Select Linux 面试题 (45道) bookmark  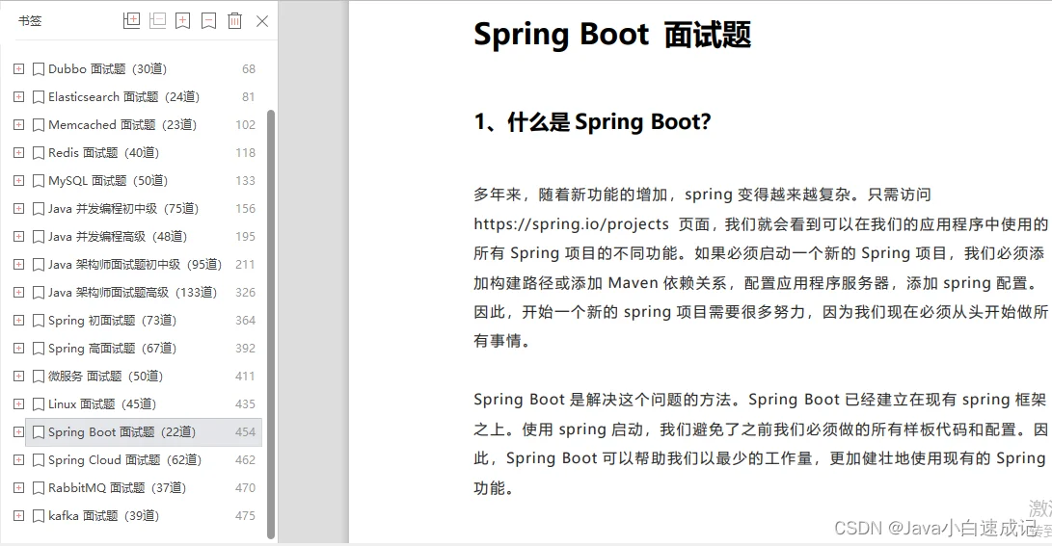[x=102, y=404]
